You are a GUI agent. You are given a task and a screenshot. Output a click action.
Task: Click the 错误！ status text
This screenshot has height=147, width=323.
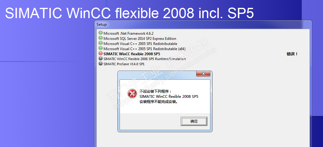pos(292,54)
